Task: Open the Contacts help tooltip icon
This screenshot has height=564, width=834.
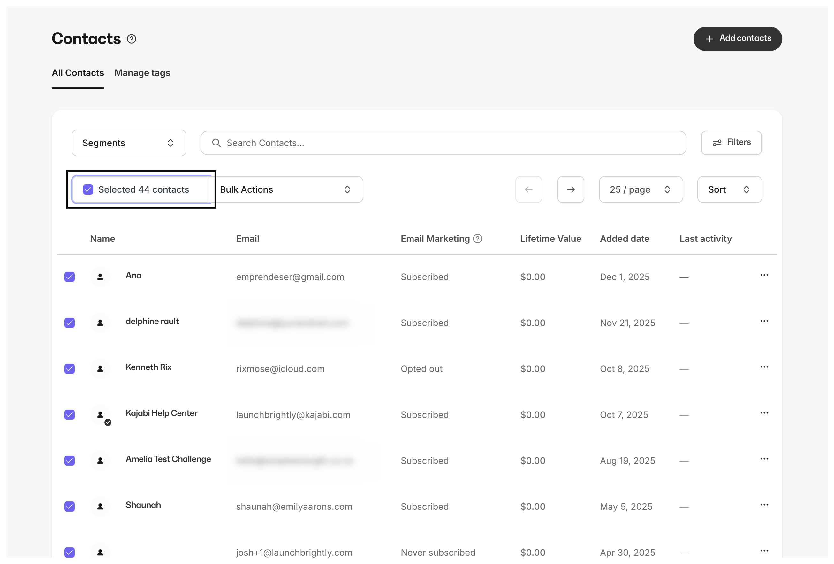Action: 132,38
